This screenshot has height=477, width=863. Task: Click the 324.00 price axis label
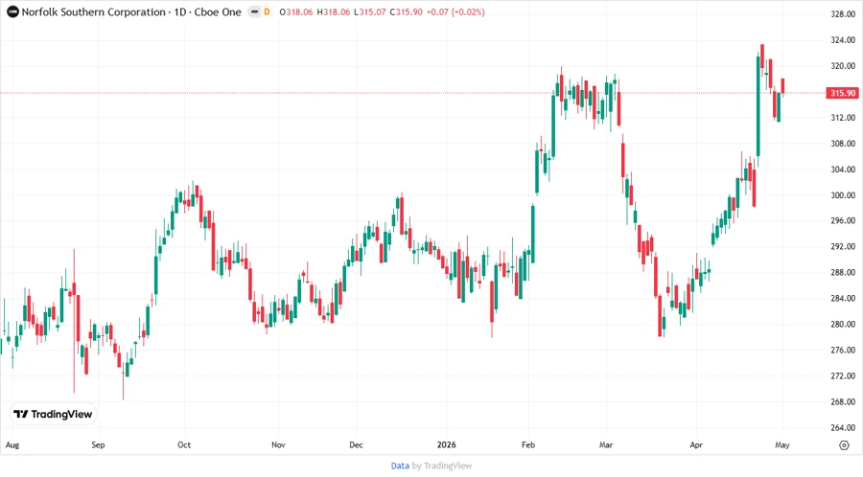coord(843,40)
